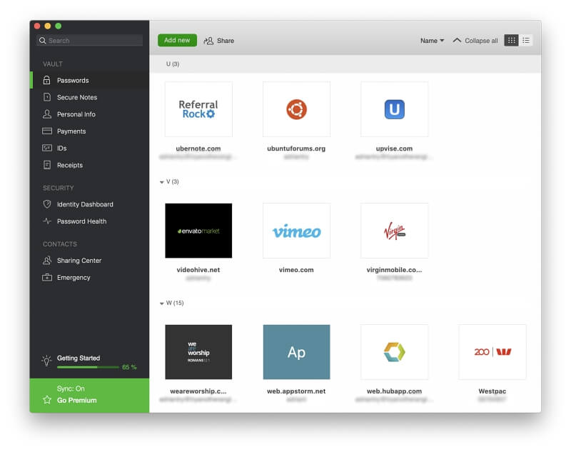Viewport: 571px width, 452px height.
Task: Open the Westpac logo thumbnail
Action: (492, 352)
